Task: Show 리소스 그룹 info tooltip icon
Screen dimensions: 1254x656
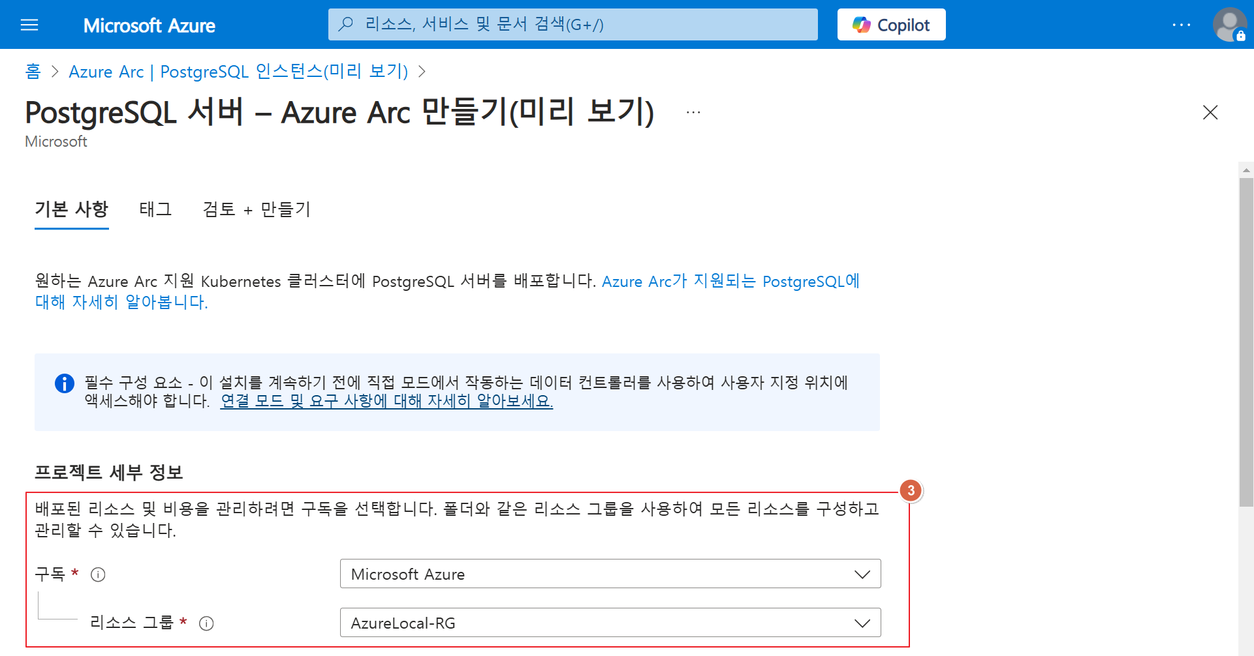Action: tap(206, 623)
